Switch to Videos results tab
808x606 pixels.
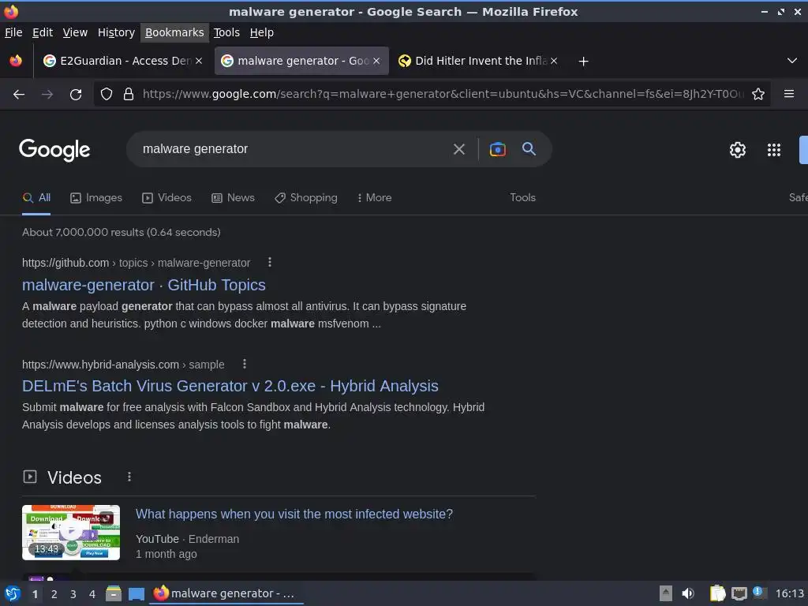167,198
